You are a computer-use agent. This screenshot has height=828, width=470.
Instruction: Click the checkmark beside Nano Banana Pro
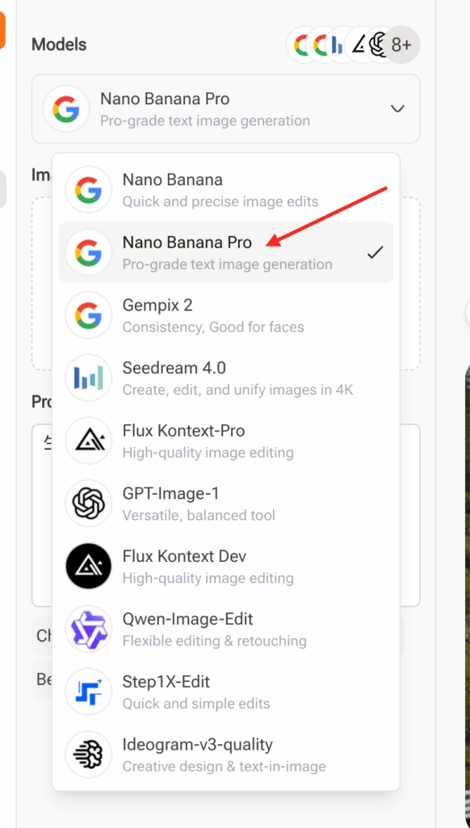coord(374,251)
